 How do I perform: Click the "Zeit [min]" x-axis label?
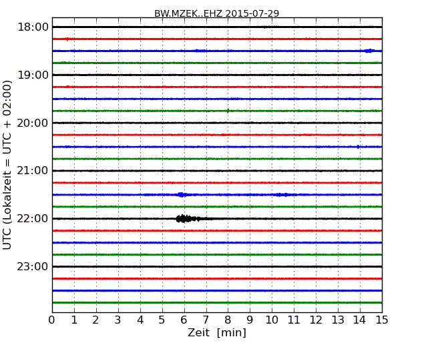coord(216,333)
